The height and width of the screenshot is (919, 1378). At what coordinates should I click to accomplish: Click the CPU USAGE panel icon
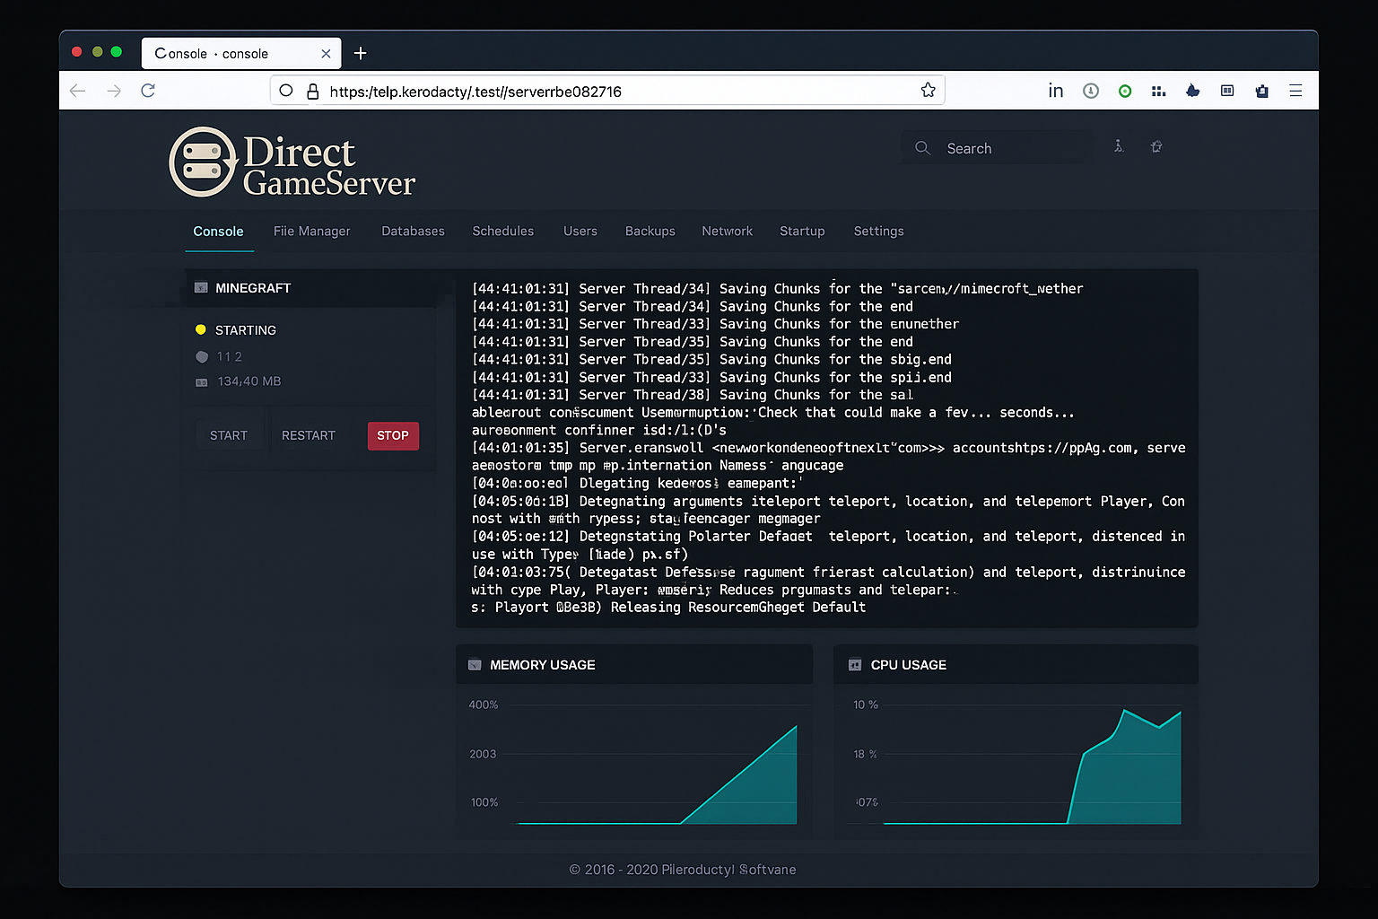[855, 665]
